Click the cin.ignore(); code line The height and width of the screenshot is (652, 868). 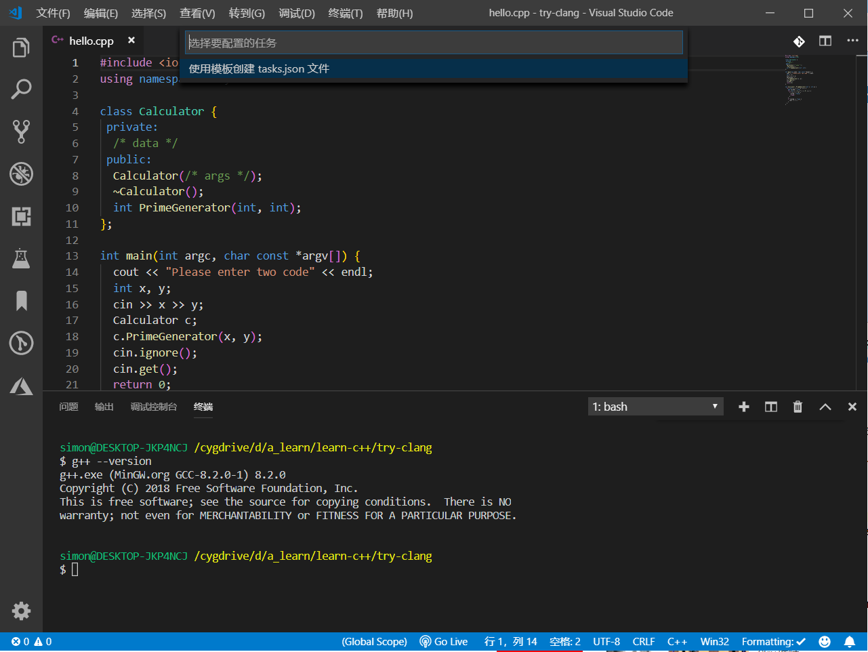[155, 353]
